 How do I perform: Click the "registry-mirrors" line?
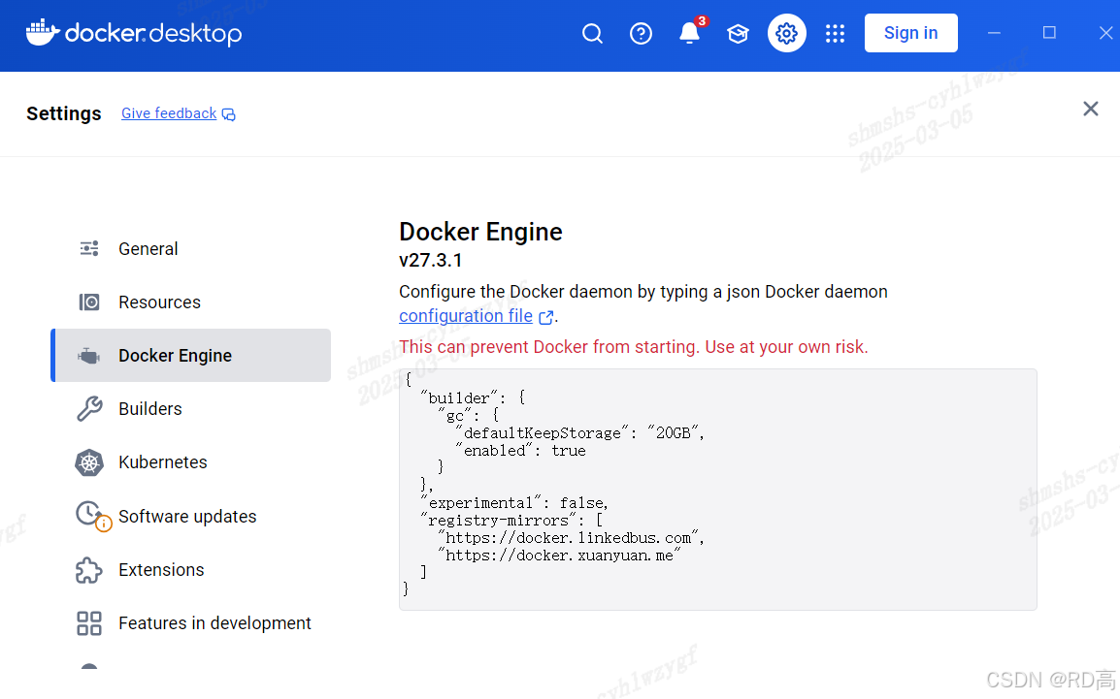click(x=511, y=521)
